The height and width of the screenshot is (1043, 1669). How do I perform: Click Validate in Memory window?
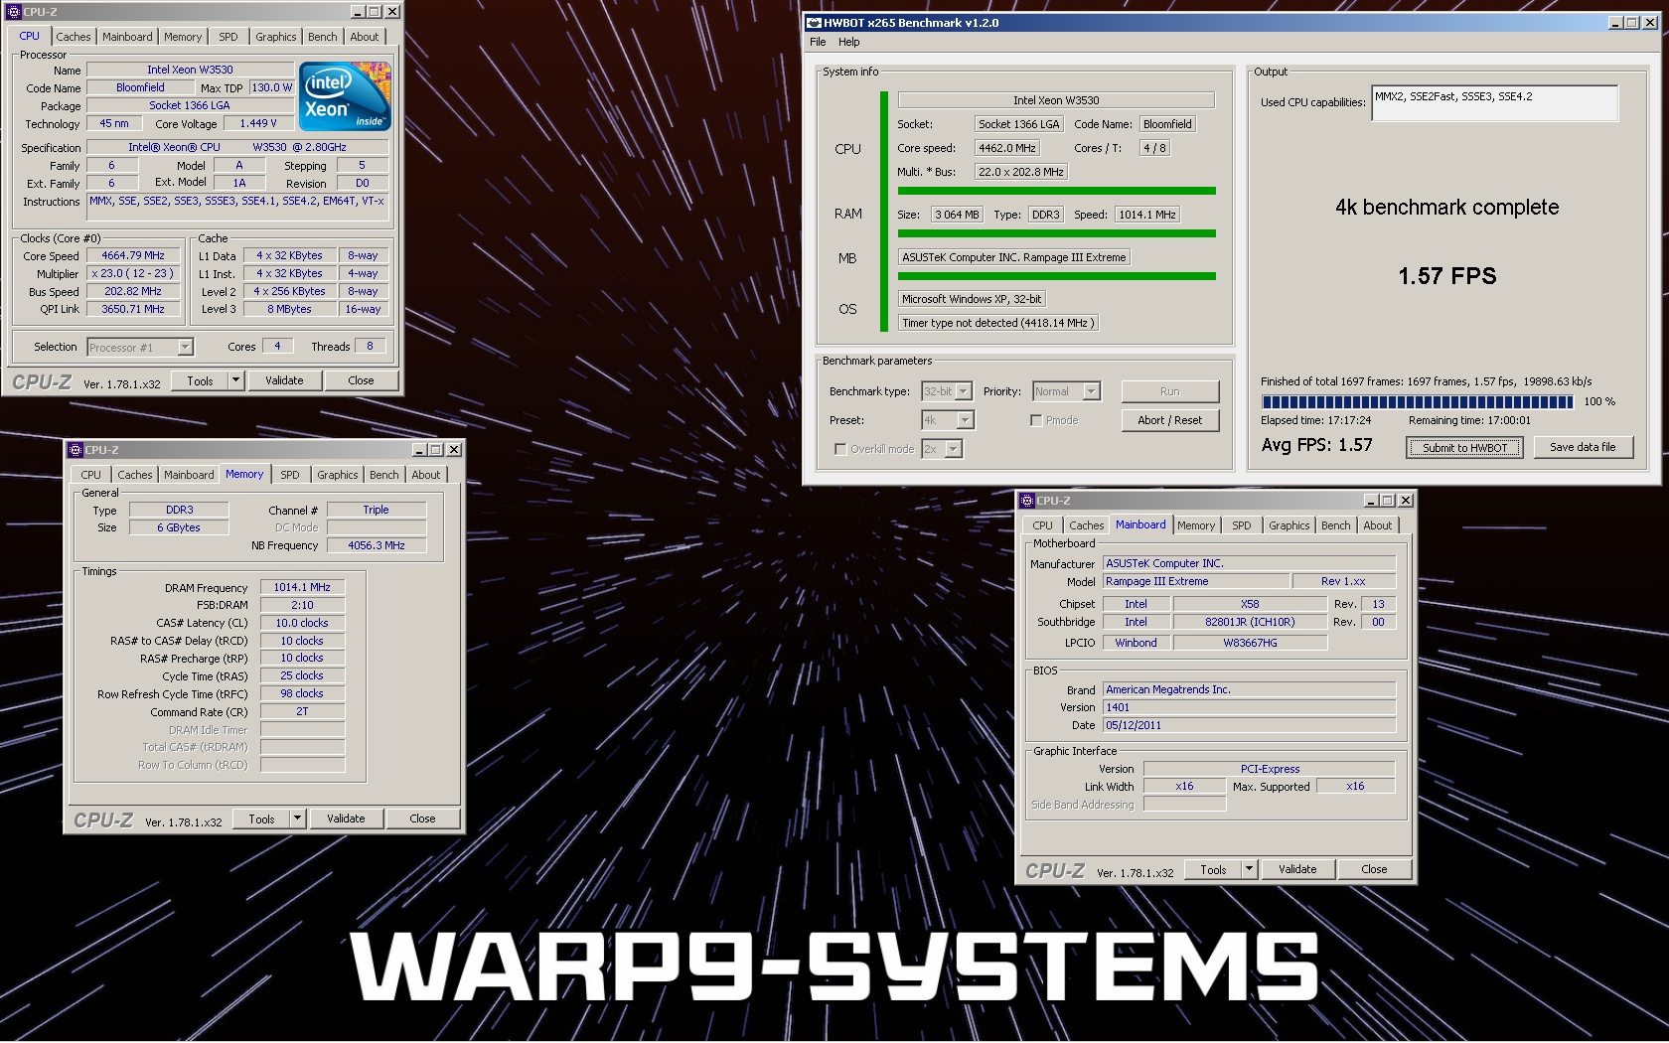tap(346, 819)
